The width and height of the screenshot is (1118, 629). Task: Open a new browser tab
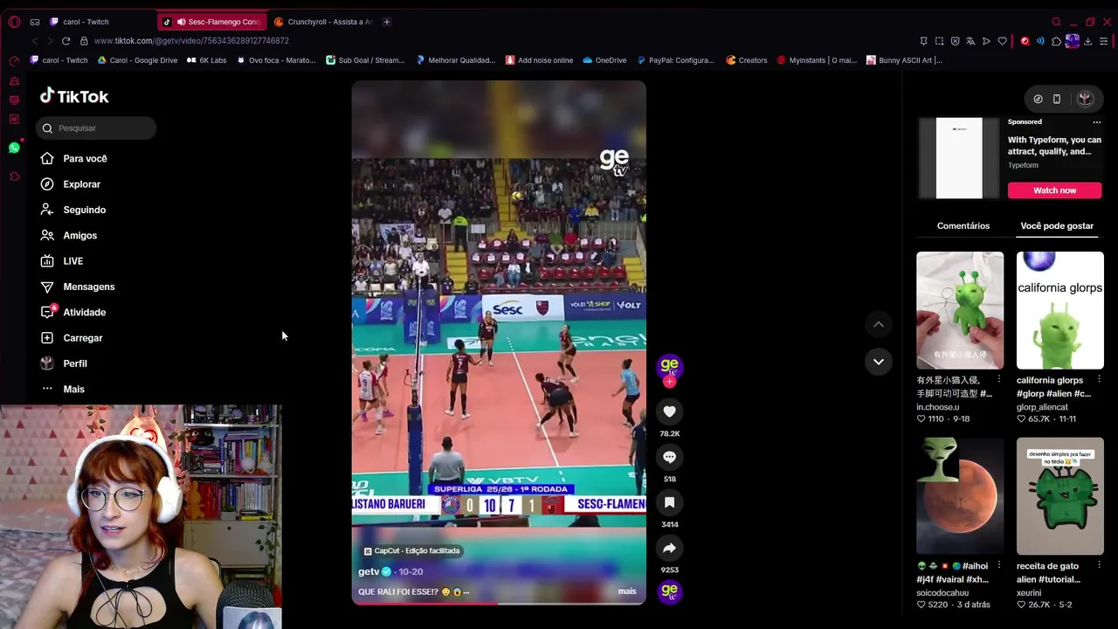click(x=387, y=22)
